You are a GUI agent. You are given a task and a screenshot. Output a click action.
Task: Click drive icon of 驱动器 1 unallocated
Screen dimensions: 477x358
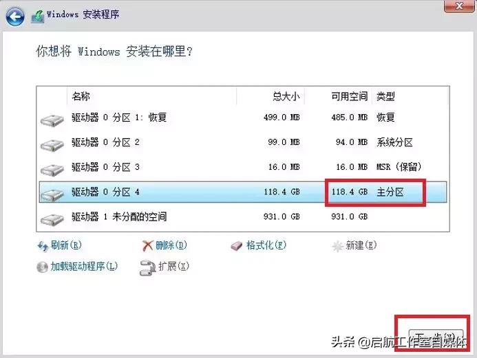[52, 220]
